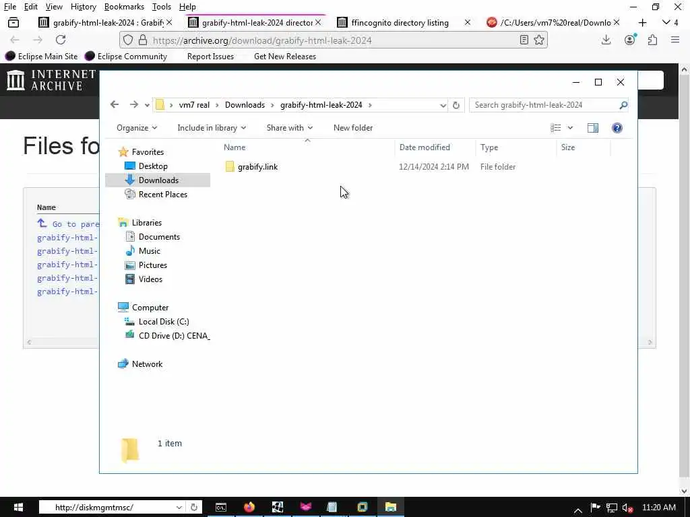The height and width of the screenshot is (517, 690).
Task: Open Get New Releases bookmark
Action: pyautogui.click(x=285, y=57)
